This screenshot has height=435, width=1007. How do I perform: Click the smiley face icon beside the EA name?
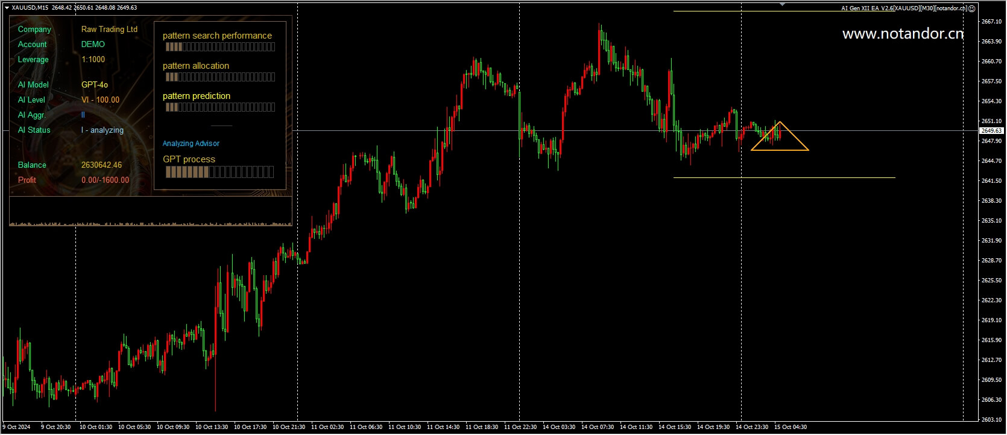(971, 8)
